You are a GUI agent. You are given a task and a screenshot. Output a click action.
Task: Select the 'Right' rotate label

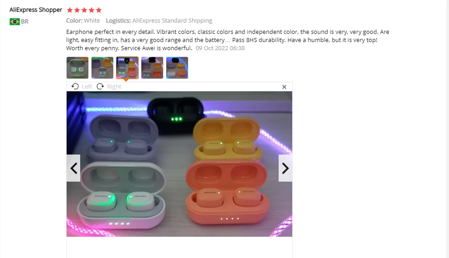[x=114, y=87]
